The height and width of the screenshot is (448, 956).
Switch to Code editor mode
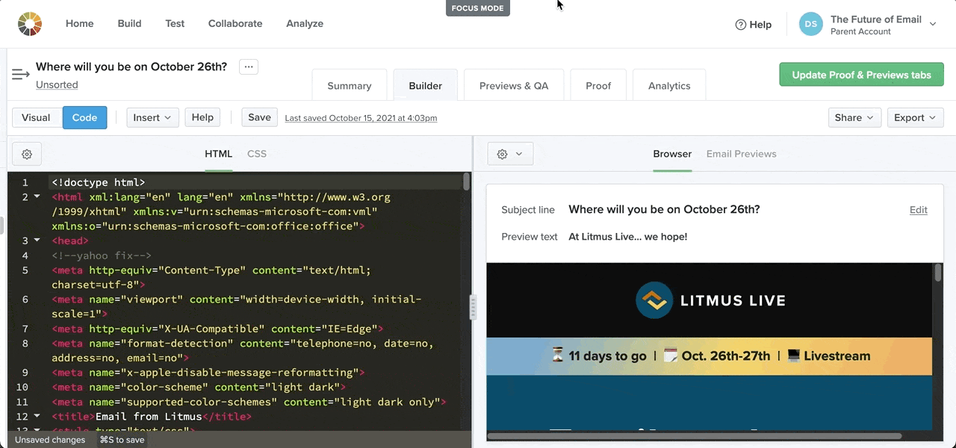point(84,117)
